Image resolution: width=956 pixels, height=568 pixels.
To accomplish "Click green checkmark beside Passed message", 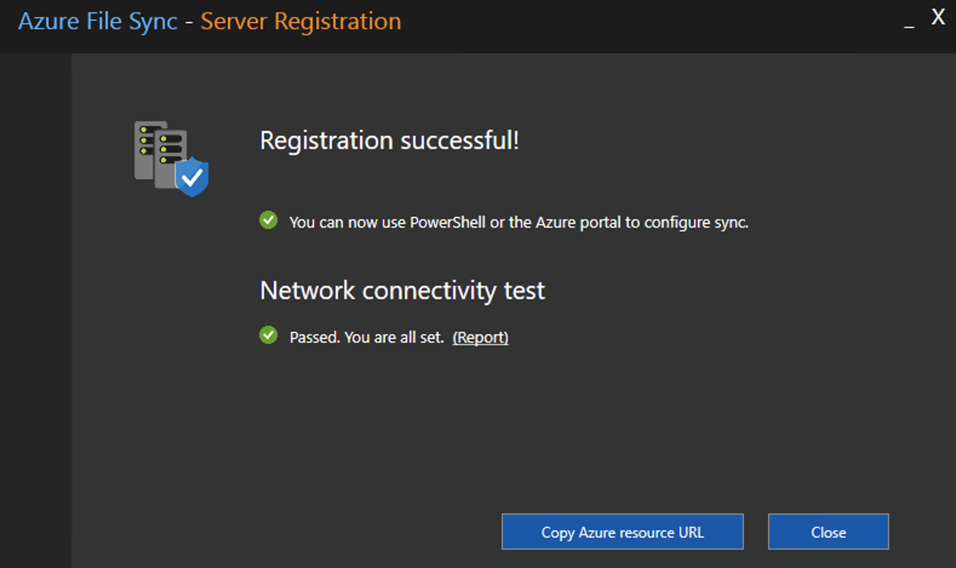I will click(268, 335).
